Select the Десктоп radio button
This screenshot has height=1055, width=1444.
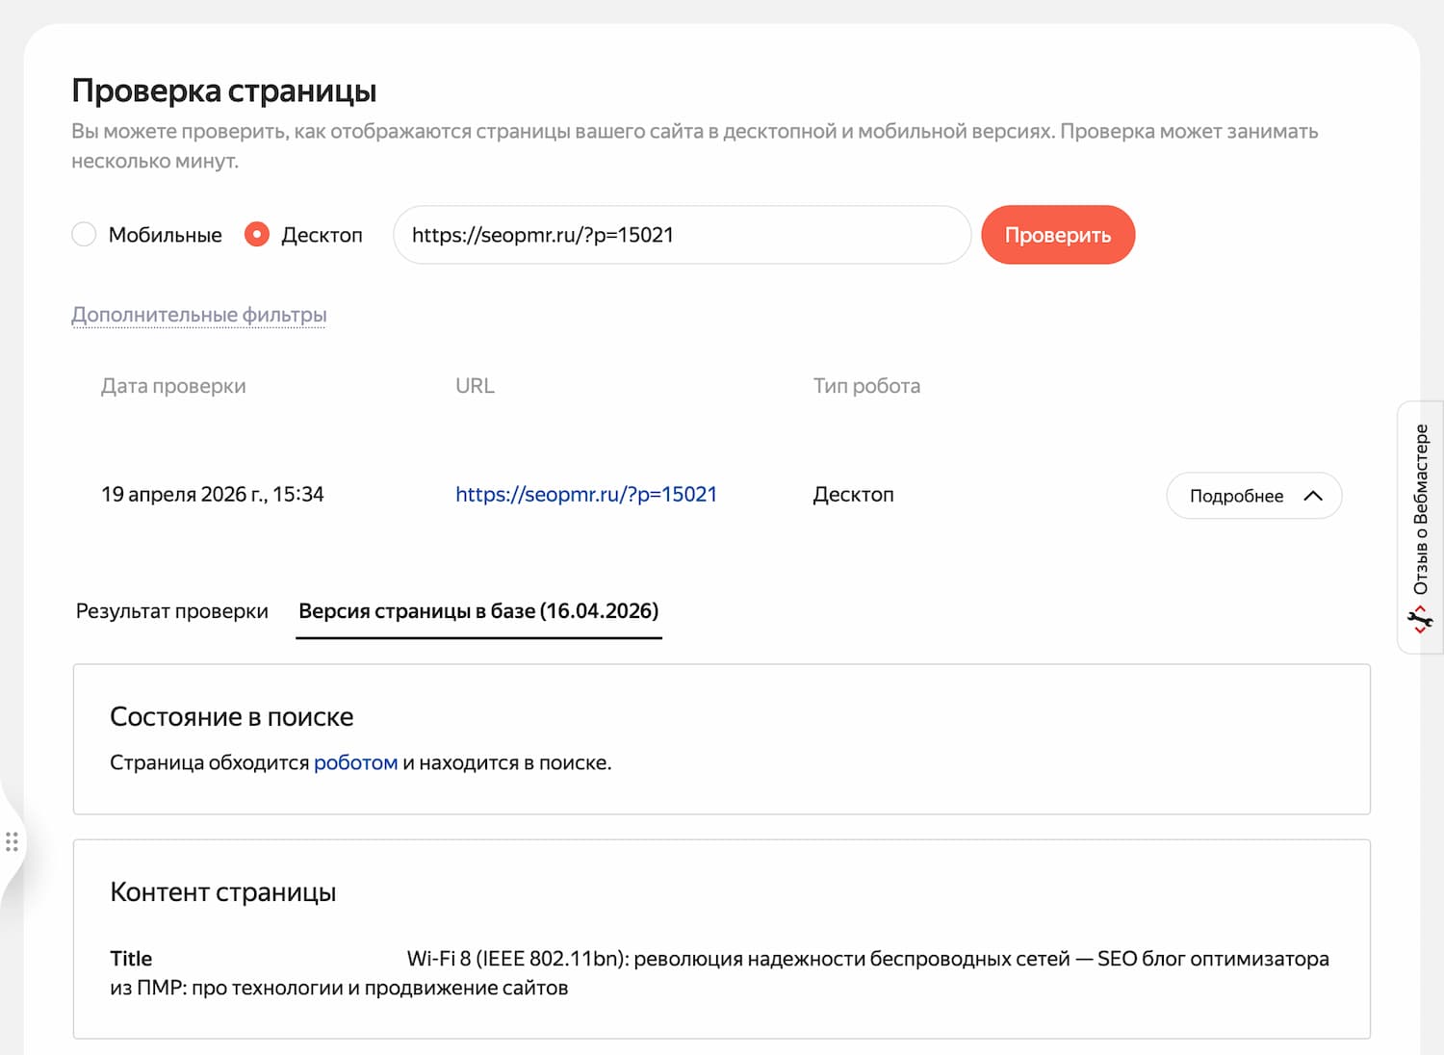(257, 235)
